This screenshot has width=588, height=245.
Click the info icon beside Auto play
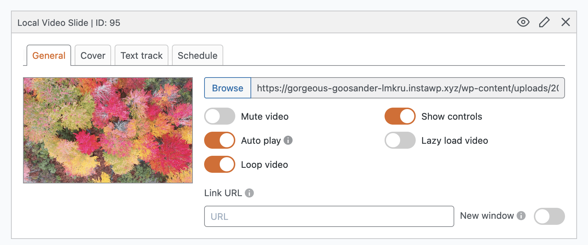click(288, 140)
